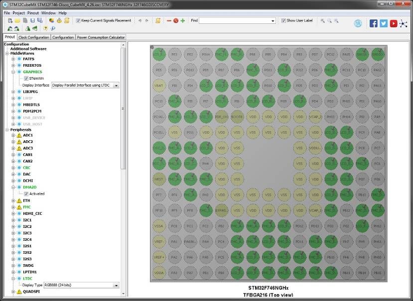
Task: Click the first green rotate-pinout icon
Action: point(10,28)
